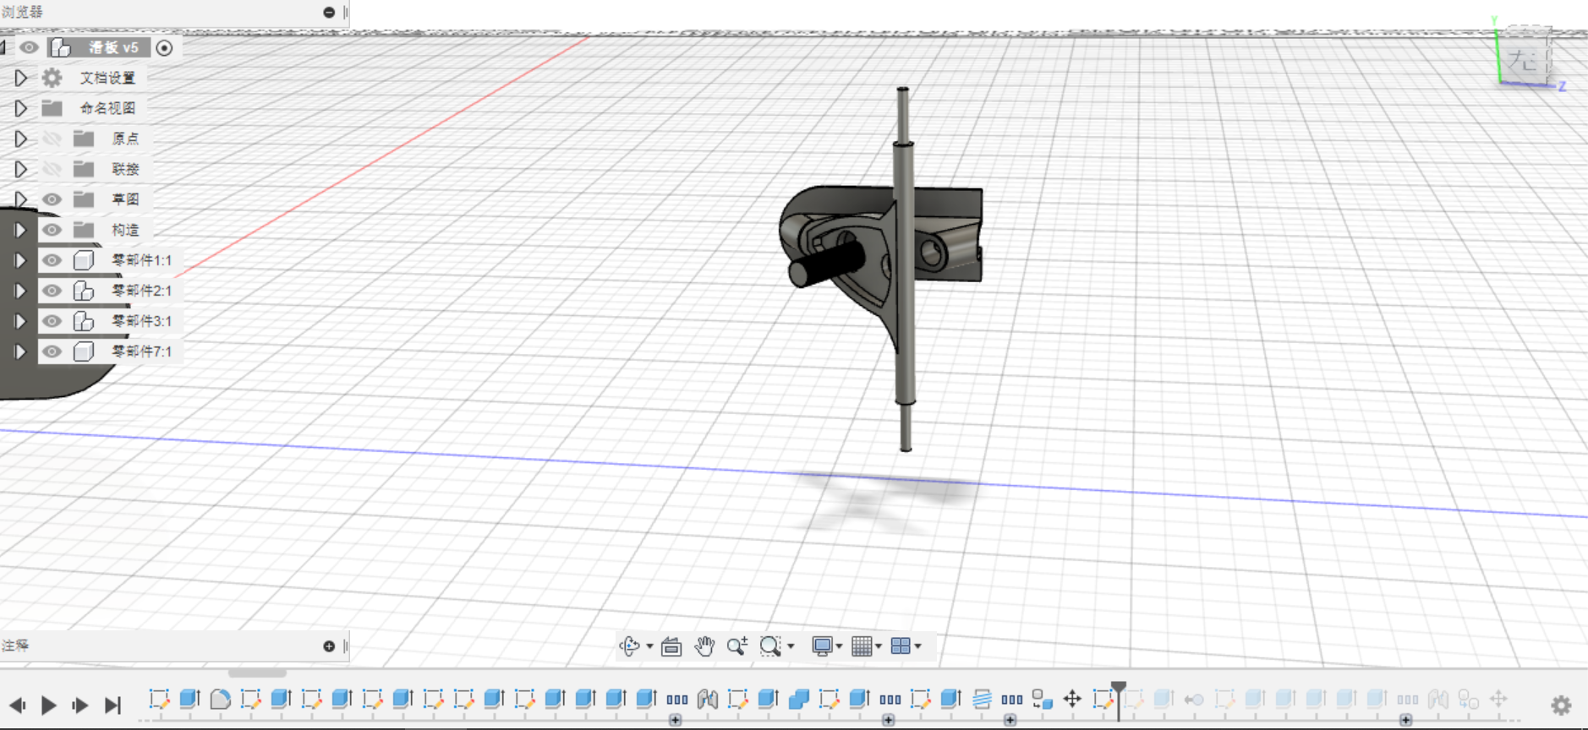Image resolution: width=1588 pixels, height=730 pixels.
Task: Select the greyed-out Move feature in timeline
Action: 1498,699
